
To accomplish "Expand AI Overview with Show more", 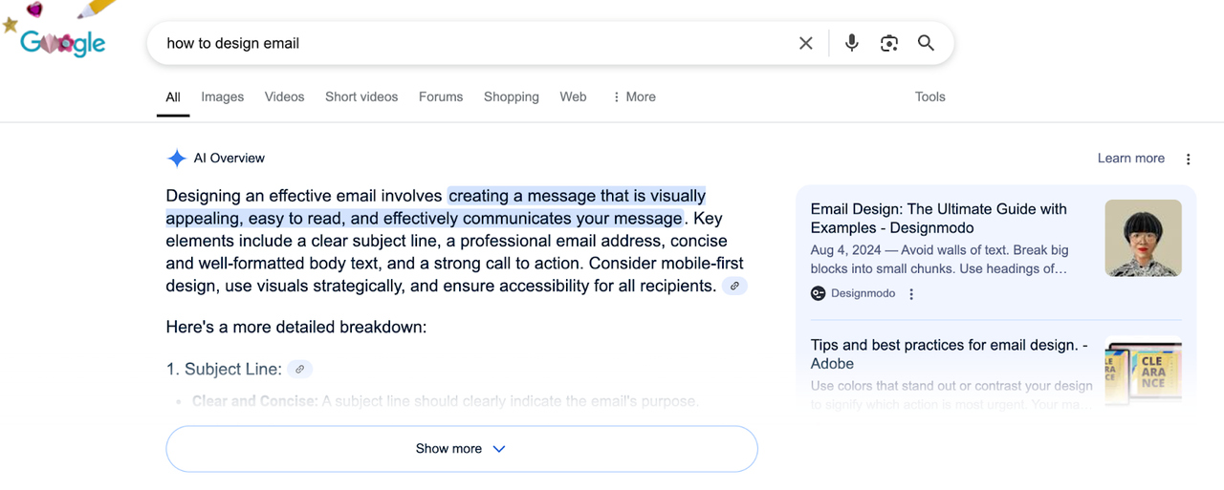I will pyautogui.click(x=462, y=449).
